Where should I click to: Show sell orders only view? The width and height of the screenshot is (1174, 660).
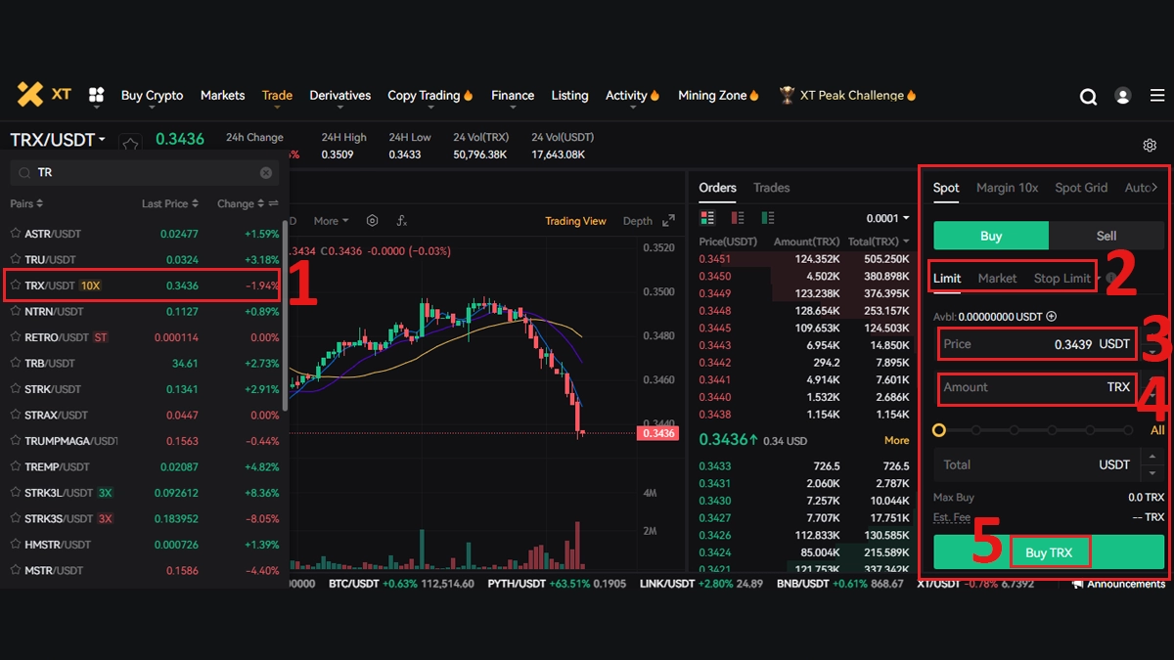coord(739,218)
